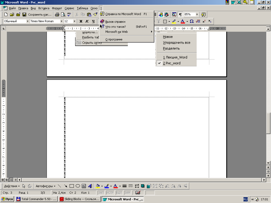Select the Format Painter brush icon
271x203 pixels.
pos(95,15)
